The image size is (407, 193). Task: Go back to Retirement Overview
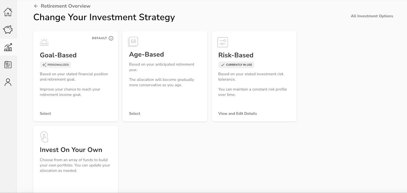point(65,6)
